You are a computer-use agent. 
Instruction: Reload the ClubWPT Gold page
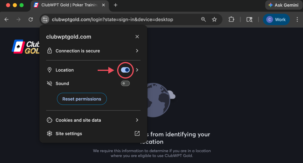[30, 19]
